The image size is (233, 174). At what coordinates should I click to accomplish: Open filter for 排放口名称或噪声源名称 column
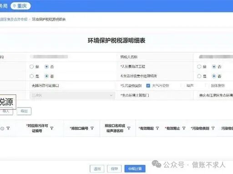tap(129, 128)
